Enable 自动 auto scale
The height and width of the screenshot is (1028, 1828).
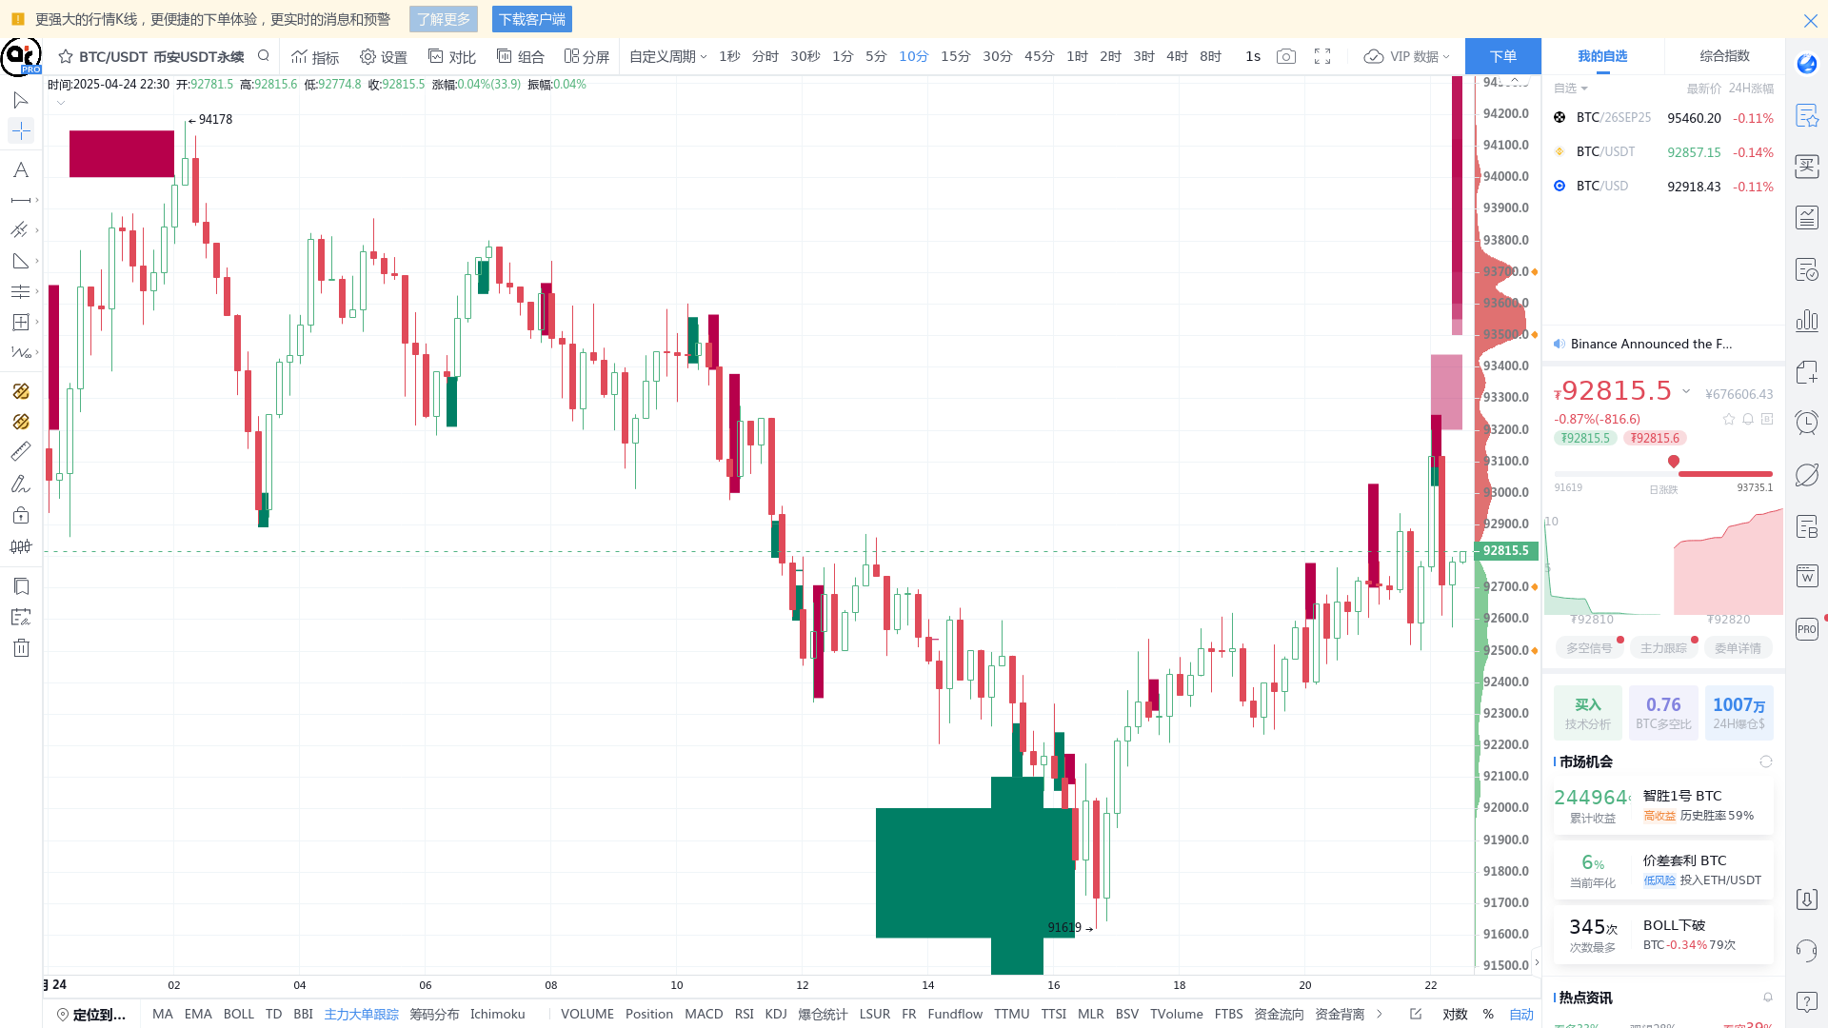pos(1521,1015)
